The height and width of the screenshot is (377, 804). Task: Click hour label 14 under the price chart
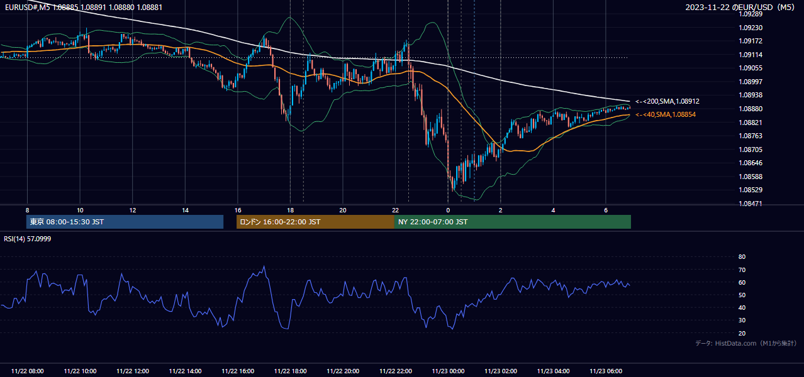click(x=185, y=210)
